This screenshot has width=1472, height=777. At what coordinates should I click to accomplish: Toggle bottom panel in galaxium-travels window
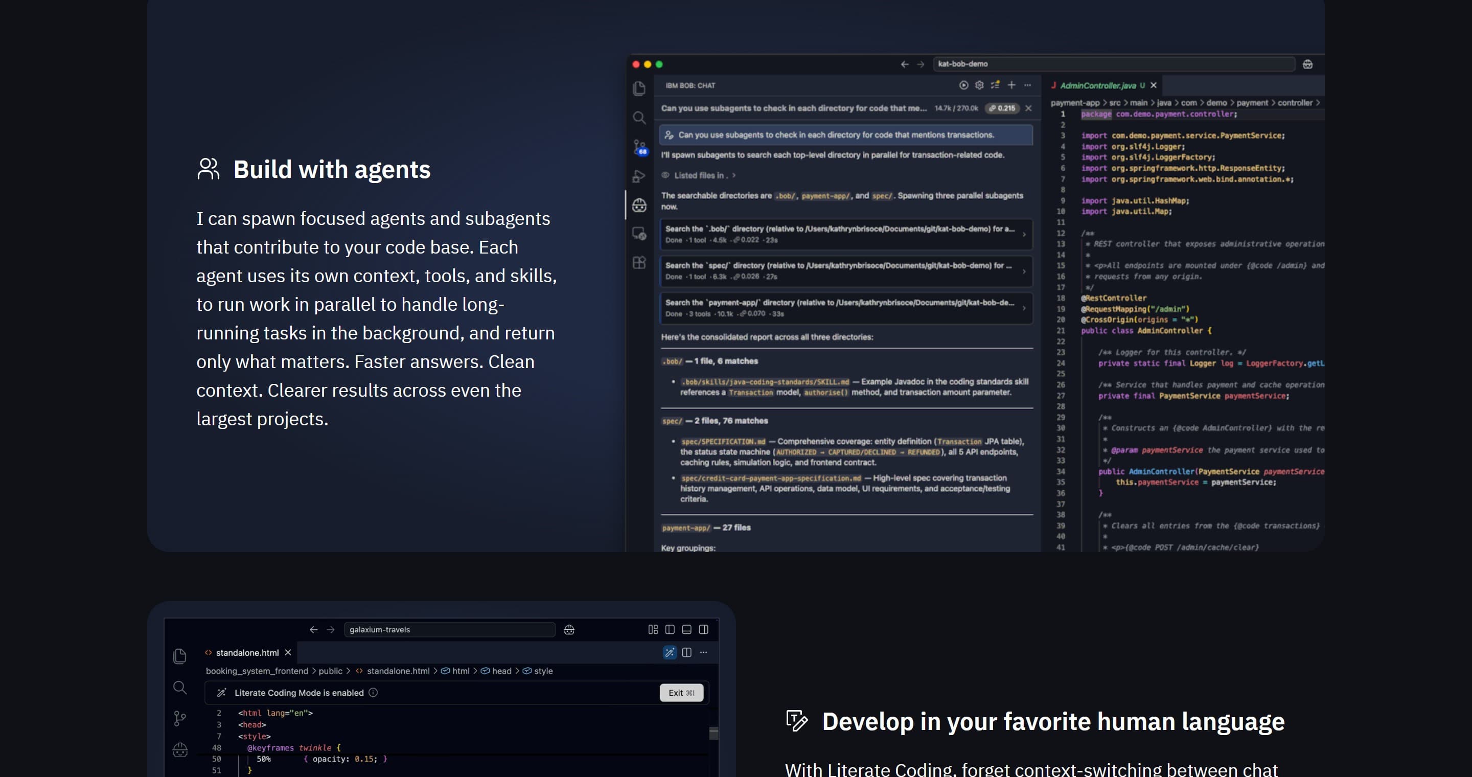coord(687,630)
